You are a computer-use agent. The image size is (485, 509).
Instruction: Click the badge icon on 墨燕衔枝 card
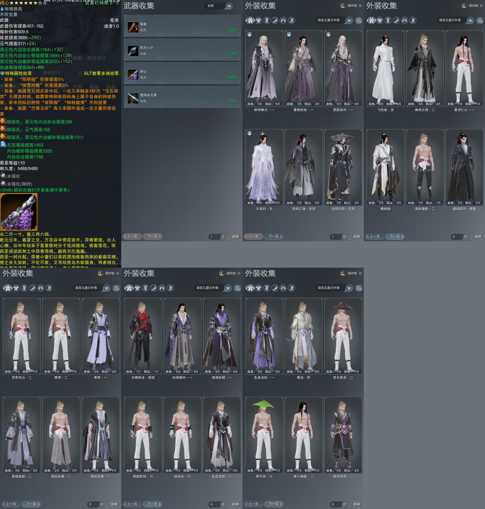coord(289,34)
